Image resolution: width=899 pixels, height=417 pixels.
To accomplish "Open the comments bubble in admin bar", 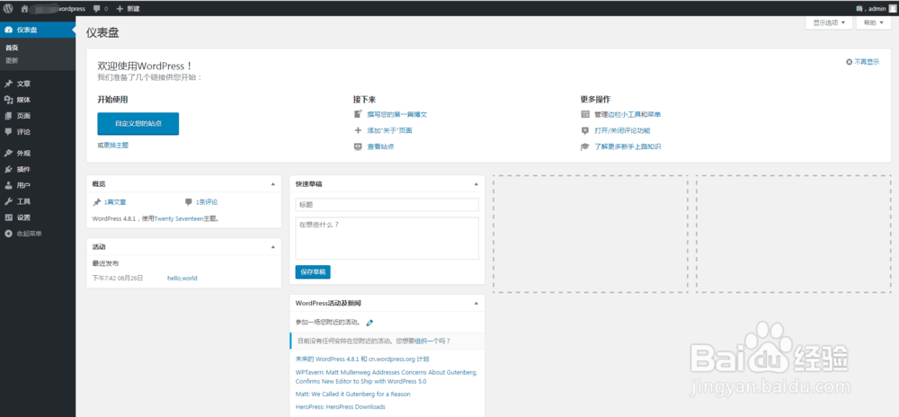I will point(96,9).
